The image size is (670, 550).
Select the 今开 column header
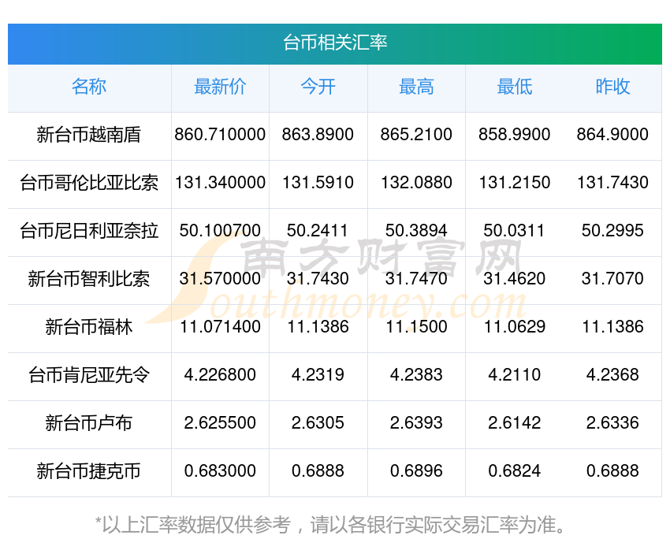(x=318, y=87)
